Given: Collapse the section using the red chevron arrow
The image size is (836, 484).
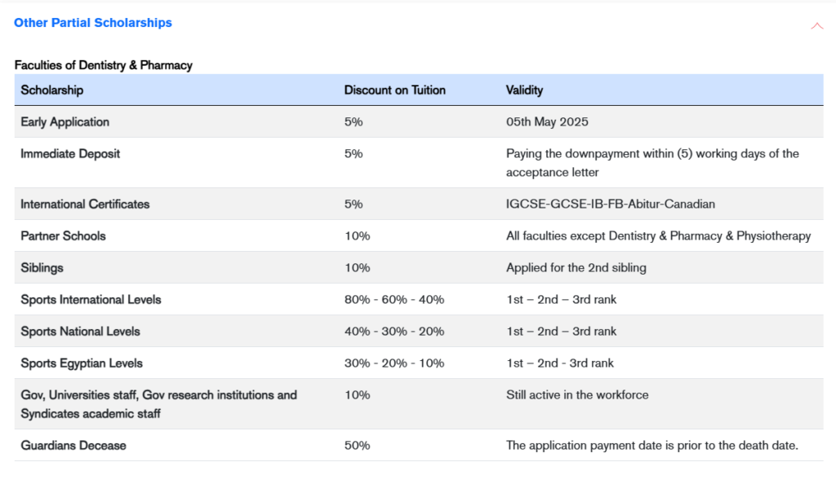Looking at the screenshot, I should (816, 26).
